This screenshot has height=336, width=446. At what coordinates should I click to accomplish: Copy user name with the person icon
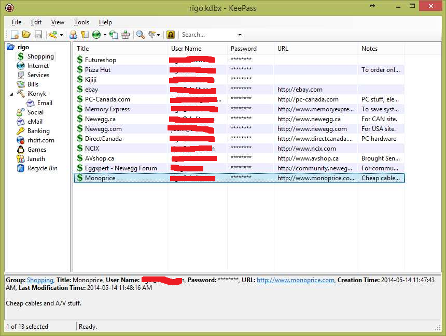pyautogui.click(x=73, y=35)
